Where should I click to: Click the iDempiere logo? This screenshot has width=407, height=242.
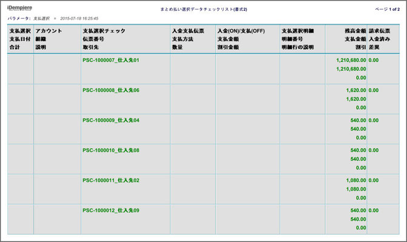tap(20, 8)
